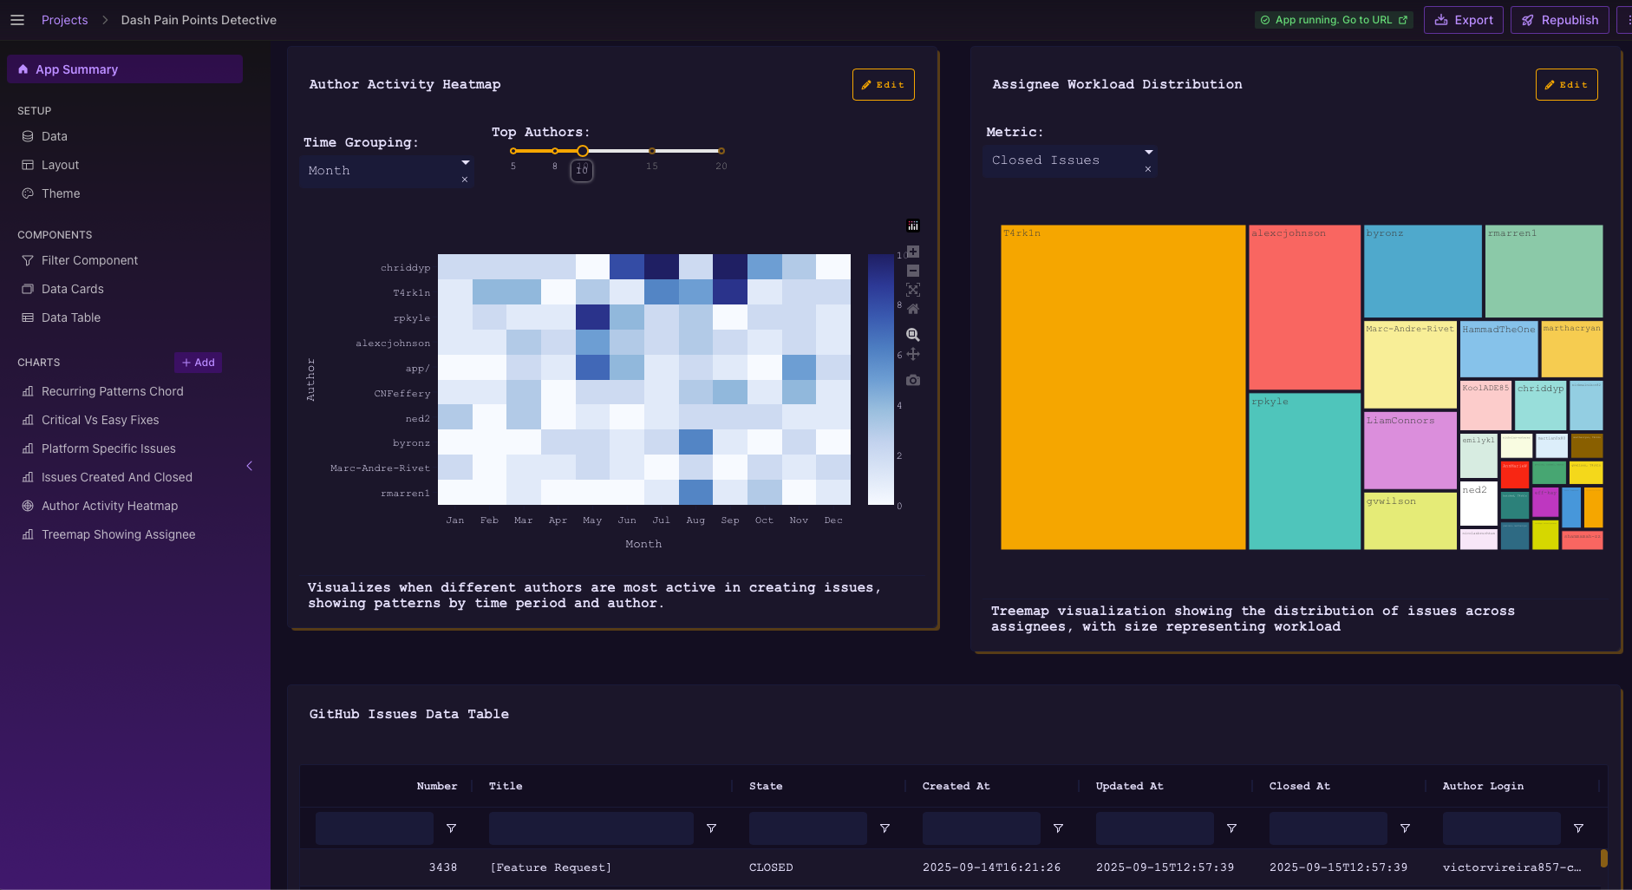Open filter options for Updated At column

(x=1231, y=828)
